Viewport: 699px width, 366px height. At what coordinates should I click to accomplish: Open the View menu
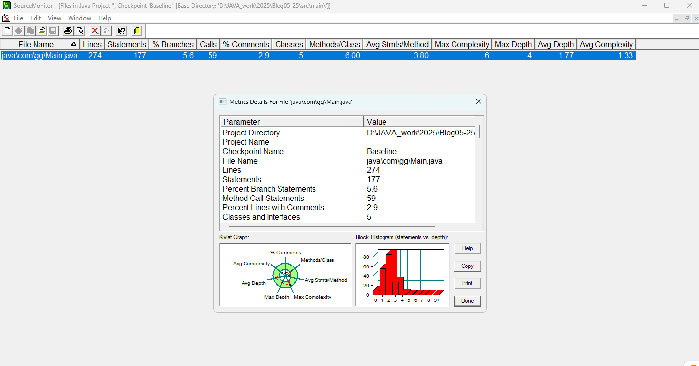pos(54,18)
